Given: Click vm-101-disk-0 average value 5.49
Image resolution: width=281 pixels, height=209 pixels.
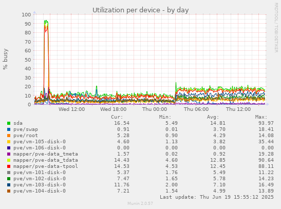Looking at the screenshot, I should (219, 173).
